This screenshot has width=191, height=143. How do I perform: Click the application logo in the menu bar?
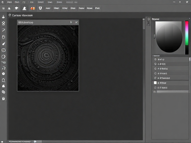click(2, 2)
